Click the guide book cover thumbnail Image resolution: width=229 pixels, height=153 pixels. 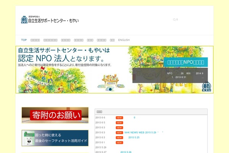pyautogui.click(x=29, y=138)
